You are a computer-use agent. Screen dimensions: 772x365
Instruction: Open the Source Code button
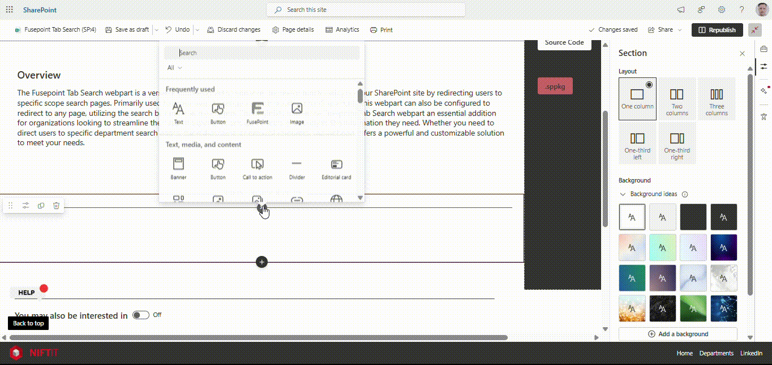(x=564, y=43)
